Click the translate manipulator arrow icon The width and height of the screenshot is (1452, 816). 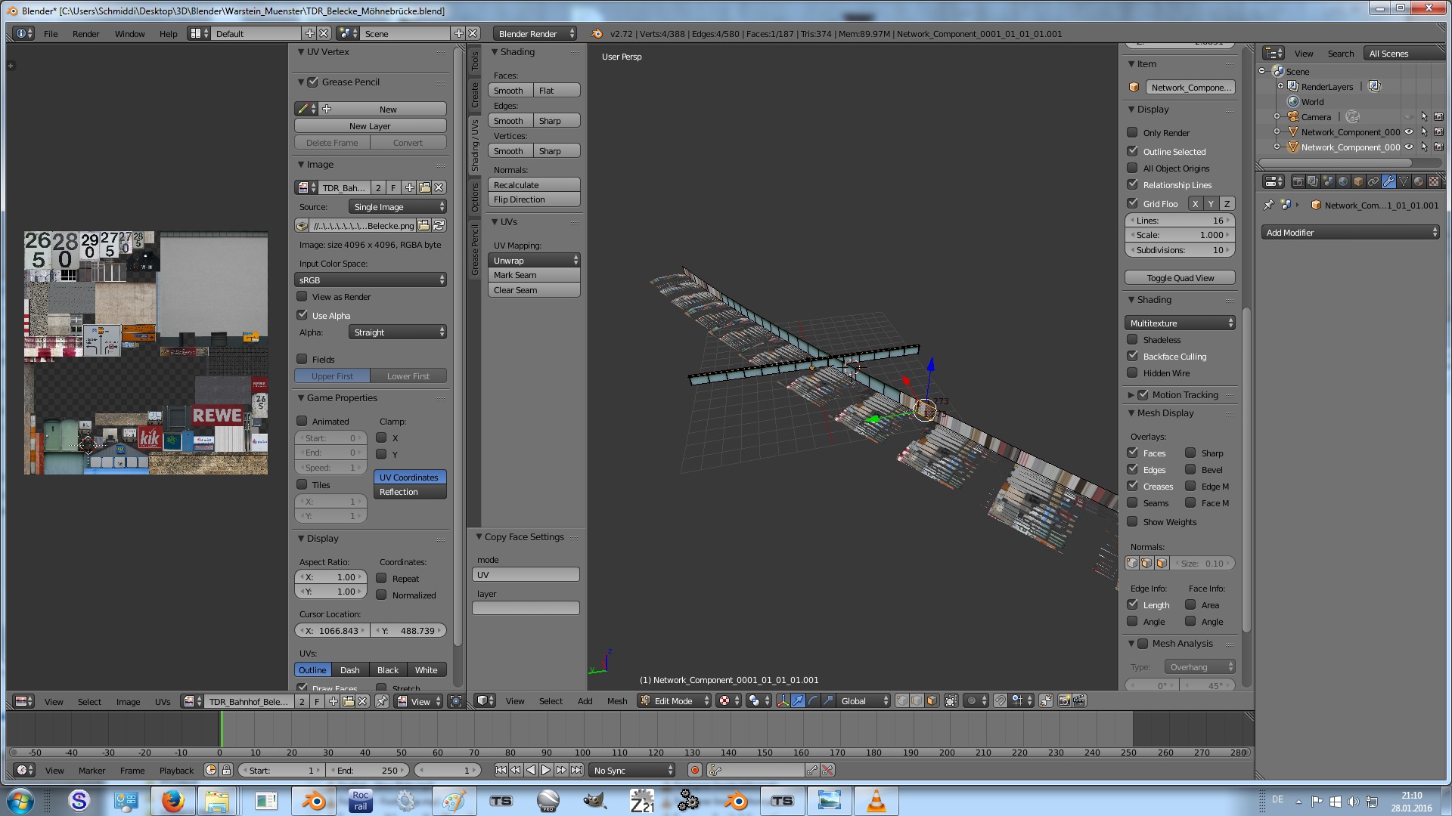(x=798, y=701)
